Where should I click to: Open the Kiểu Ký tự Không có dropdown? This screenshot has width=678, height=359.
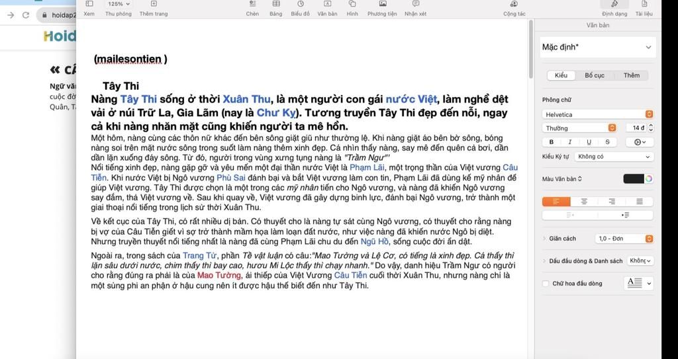[x=614, y=157]
